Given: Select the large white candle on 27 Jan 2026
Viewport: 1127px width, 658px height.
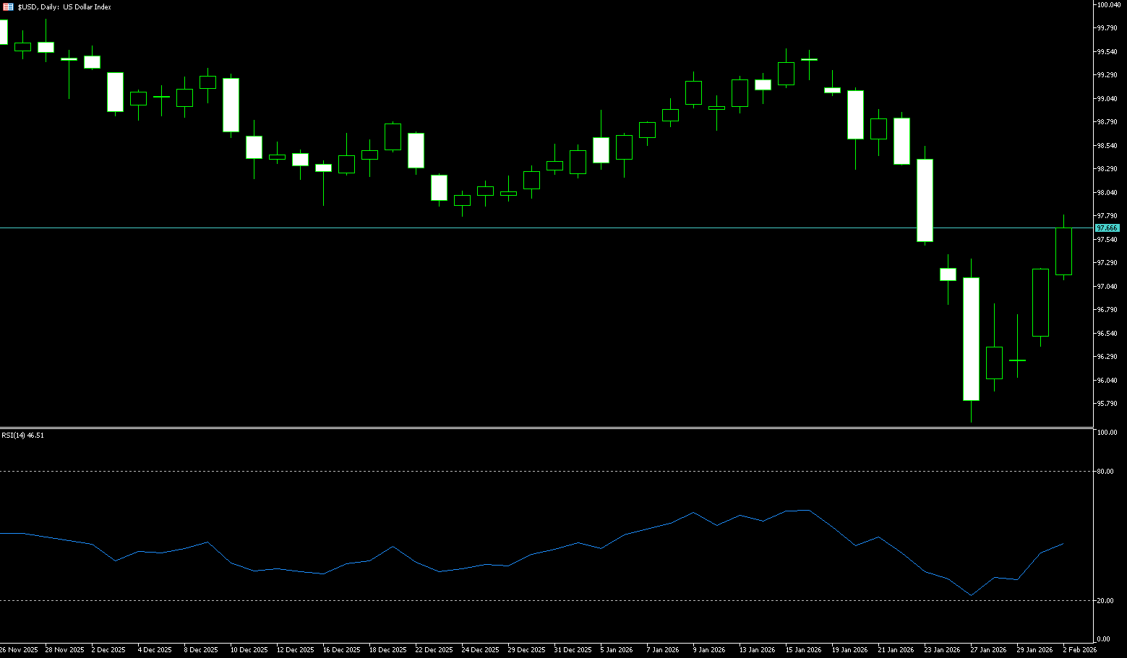Looking at the screenshot, I should [x=971, y=339].
